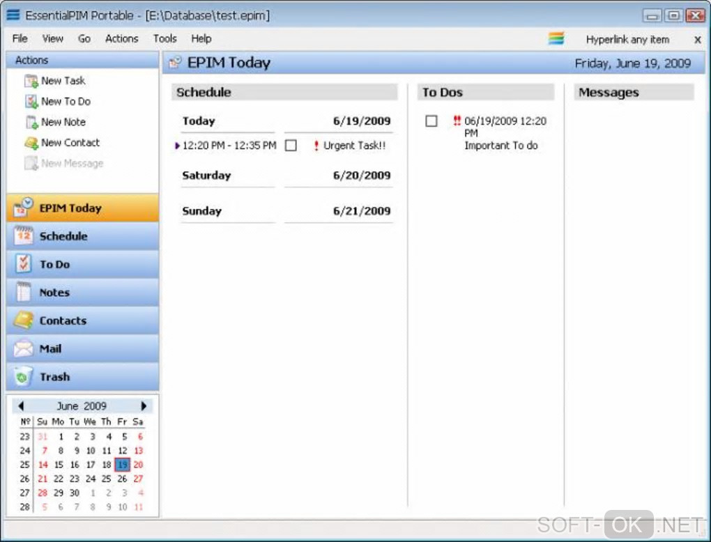Expand the 12:20 PM task arrow marker
The image size is (711, 542).
point(177,146)
